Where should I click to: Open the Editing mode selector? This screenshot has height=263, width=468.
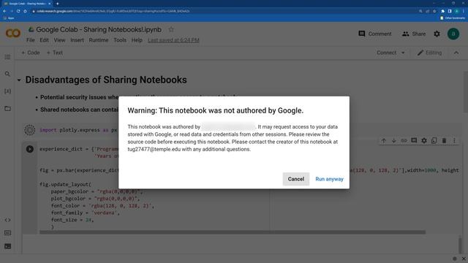429,53
